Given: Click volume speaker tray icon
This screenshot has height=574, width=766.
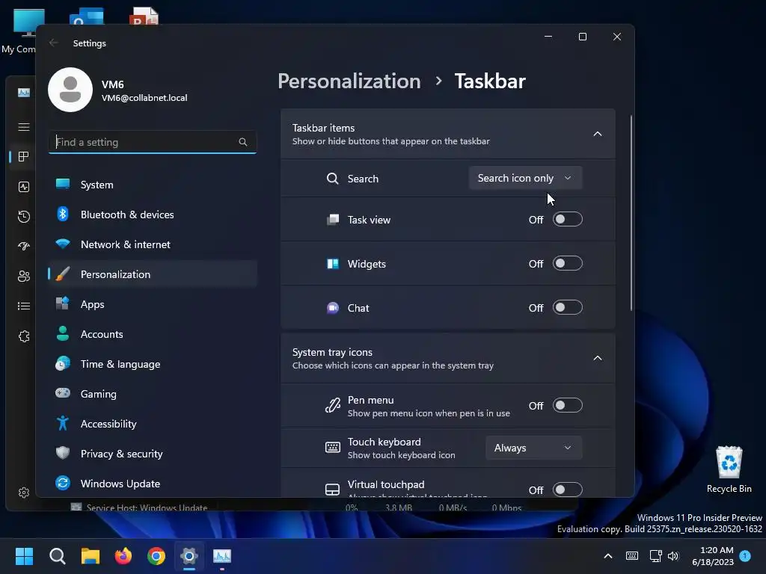Looking at the screenshot, I should coord(673,556).
